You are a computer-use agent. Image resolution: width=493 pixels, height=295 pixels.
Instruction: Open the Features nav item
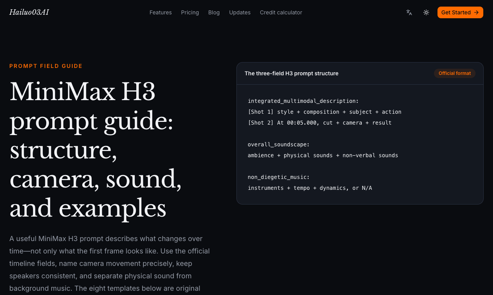(x=161, y=12)
